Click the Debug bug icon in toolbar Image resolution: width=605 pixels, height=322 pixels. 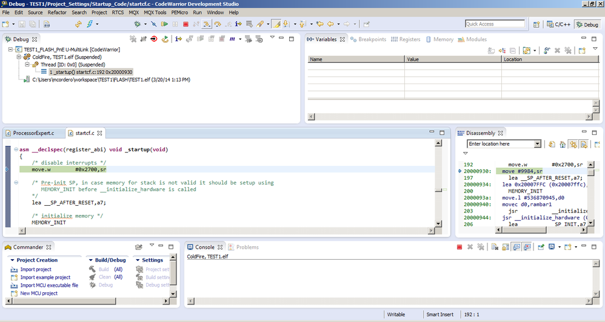138,24
